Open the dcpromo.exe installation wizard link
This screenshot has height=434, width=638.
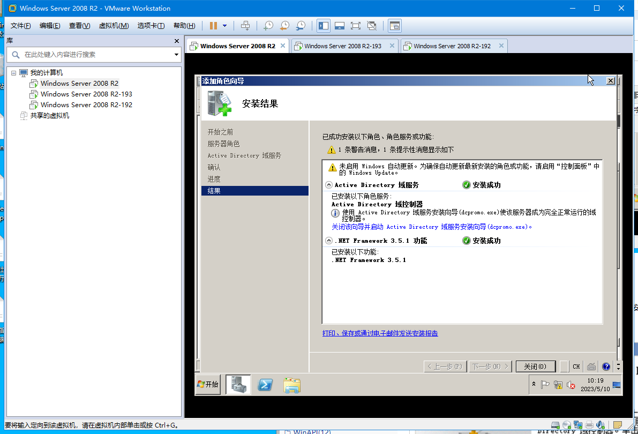point(431,227)
